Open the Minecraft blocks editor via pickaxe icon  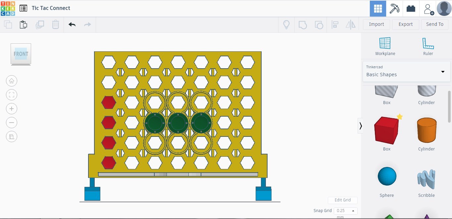click(x=394, y=8)
